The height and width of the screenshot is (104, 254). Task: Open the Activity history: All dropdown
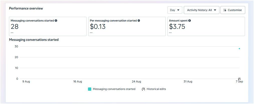click(x=201, y=10)
